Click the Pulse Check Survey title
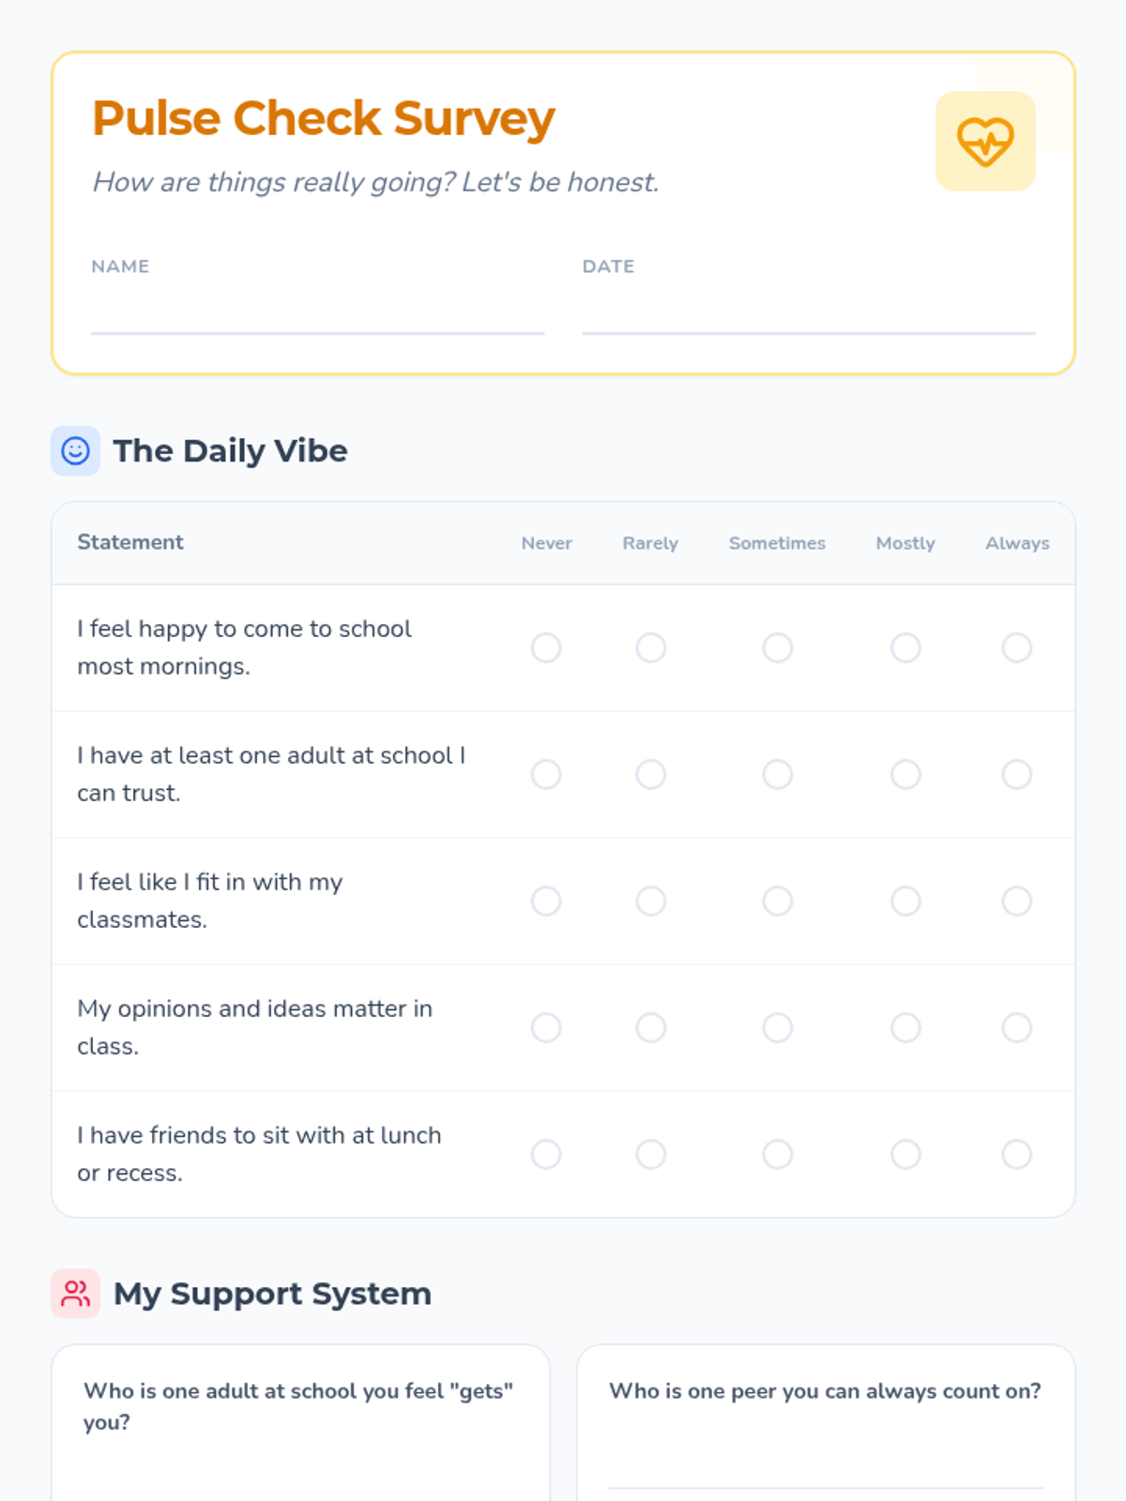This screenshot has width=1126, height=1501. [x=324, y=119]
